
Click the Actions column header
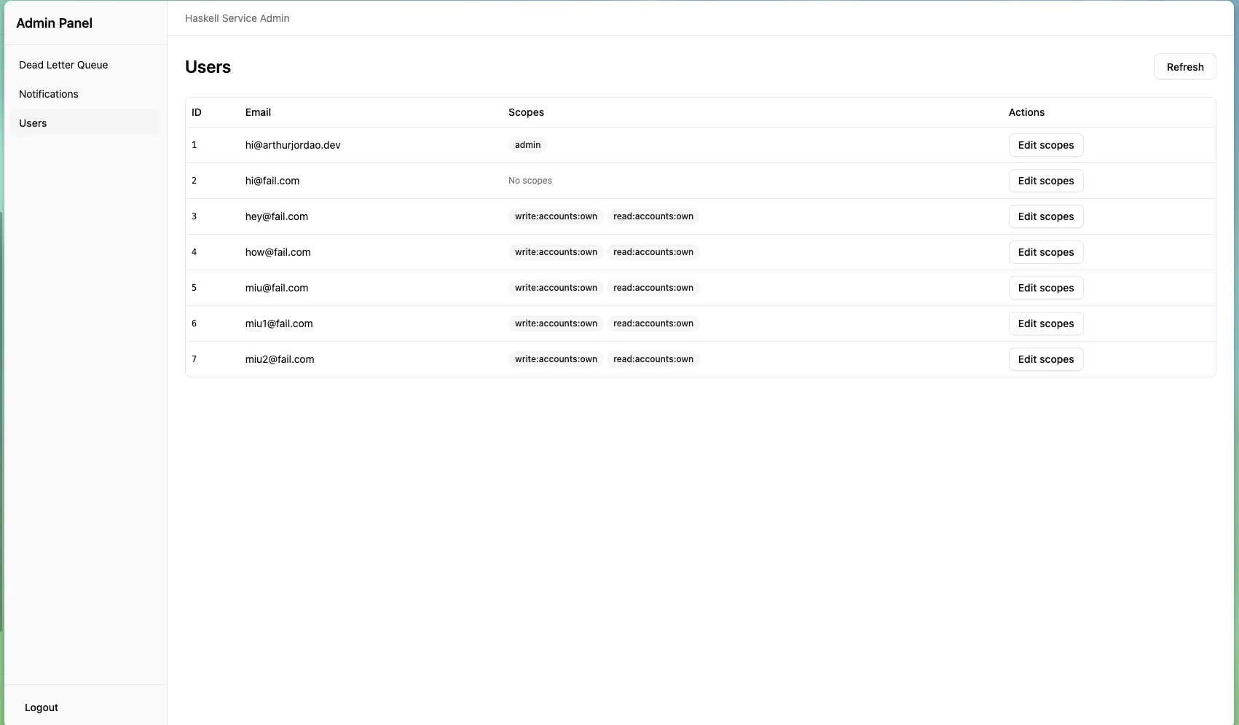(1026, 112)
